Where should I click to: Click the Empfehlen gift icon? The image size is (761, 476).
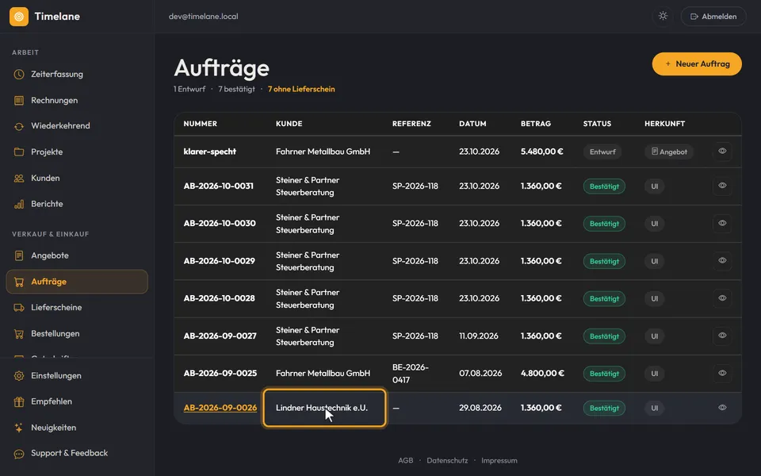click(x=19, y=401)
